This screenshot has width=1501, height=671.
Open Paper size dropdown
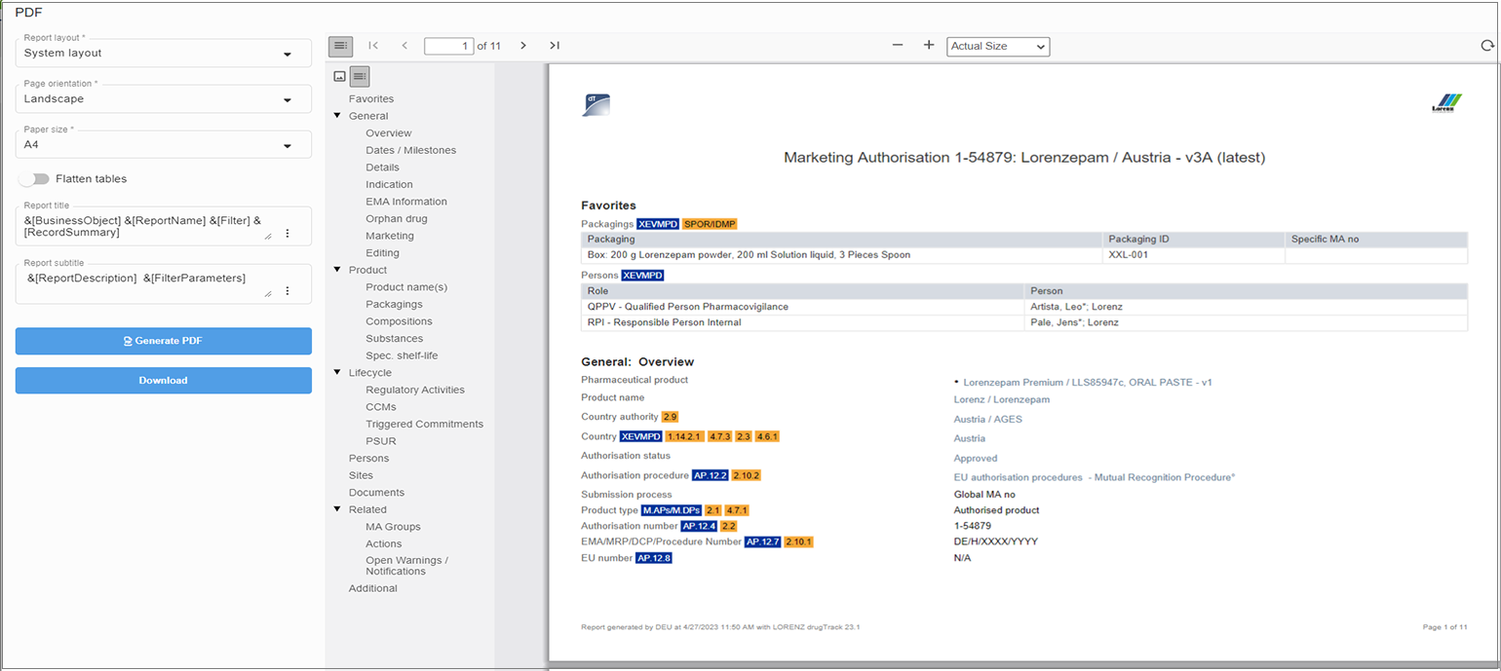(164, 144)
